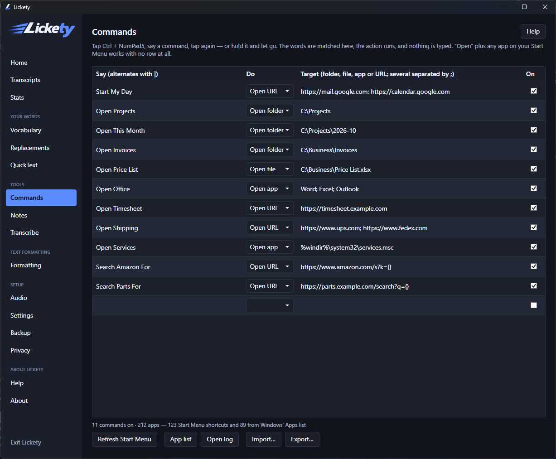This screenshot has height=459, width=556.
Task: Uncheck the Open Price List row
Action: pyautogui.click(x=534, y=169)
